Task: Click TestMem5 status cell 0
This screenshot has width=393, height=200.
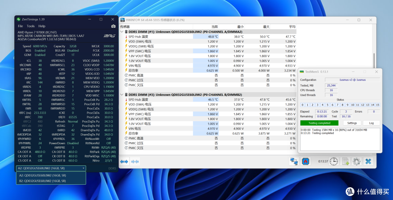Action: tap(302, 105)
